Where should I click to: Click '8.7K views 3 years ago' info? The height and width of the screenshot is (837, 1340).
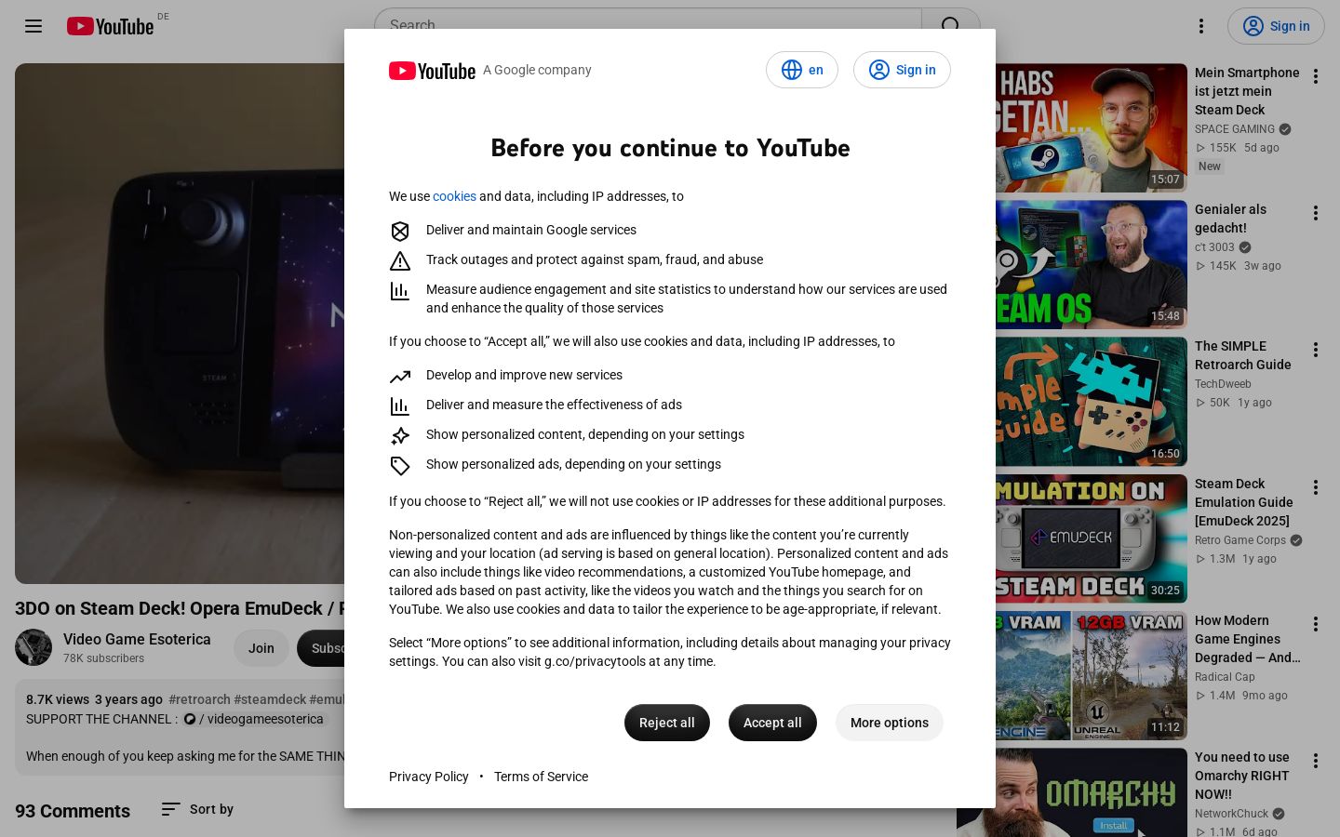94,699
